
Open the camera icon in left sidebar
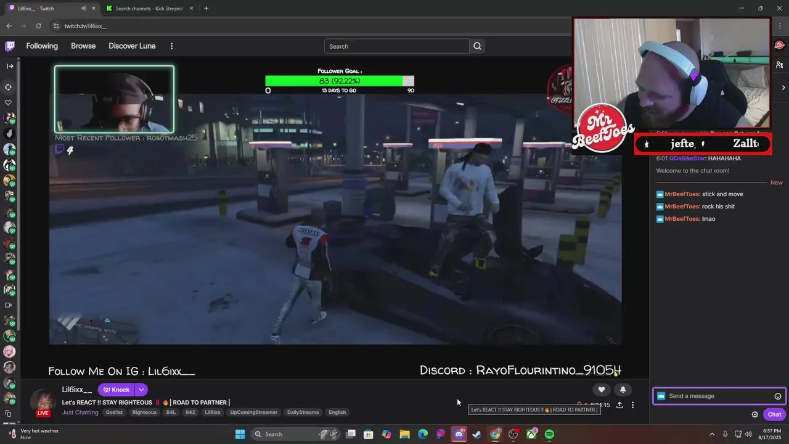(9, 305)
